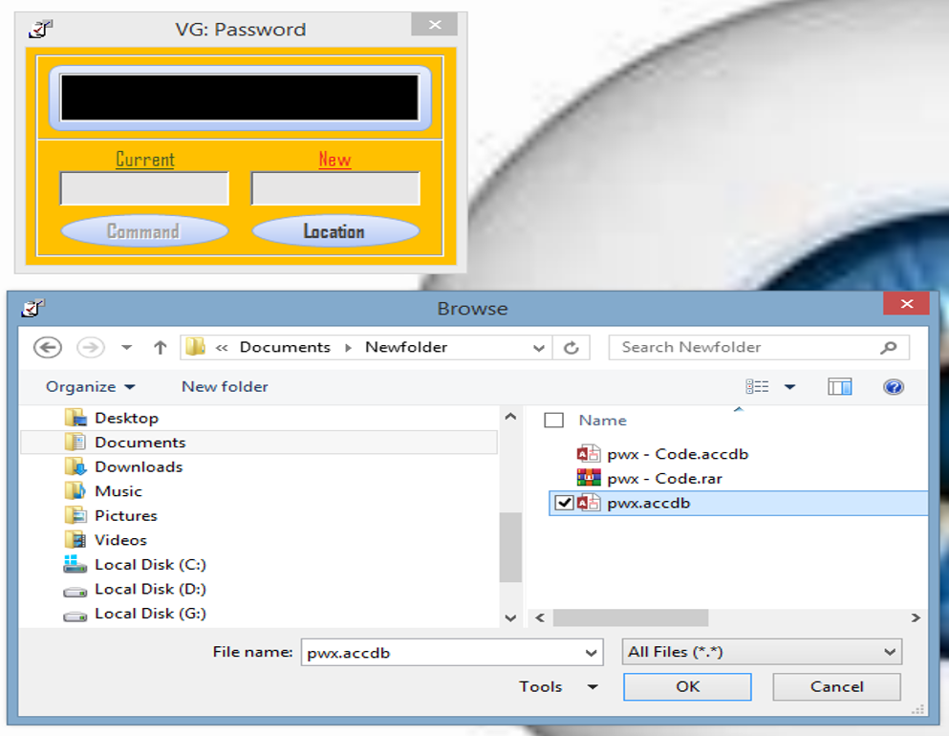Screen dimensions: 949x736
Task: Click the Browse dialog title icon
Action: click(32, 308)
